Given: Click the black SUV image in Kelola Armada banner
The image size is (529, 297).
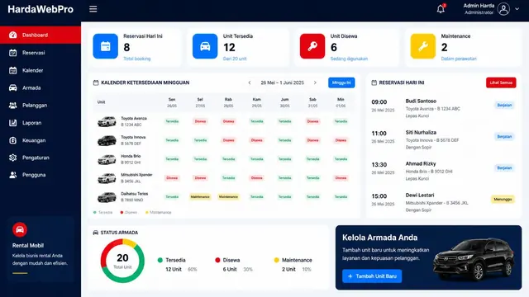Looking at the screenshot, I should 474,259.
